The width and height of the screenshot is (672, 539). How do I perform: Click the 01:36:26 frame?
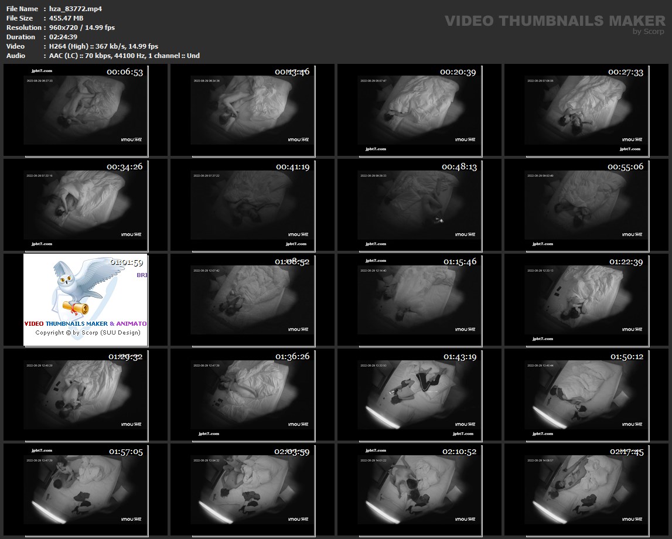252,394
